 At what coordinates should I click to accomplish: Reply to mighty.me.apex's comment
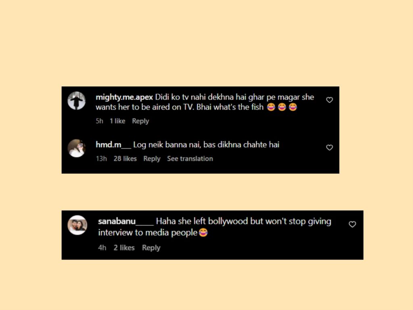point(140,121)
